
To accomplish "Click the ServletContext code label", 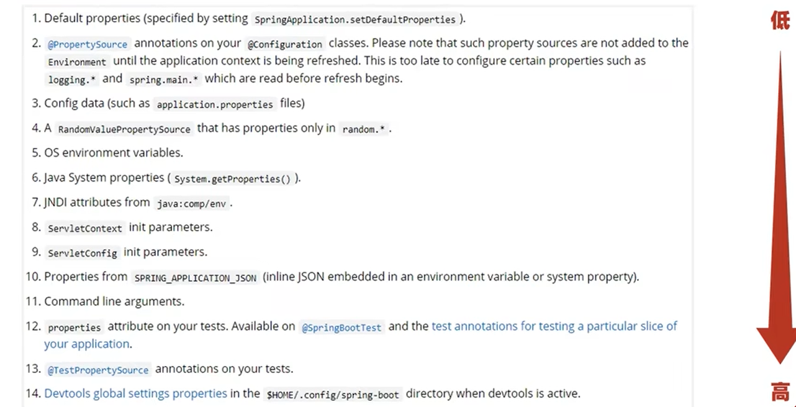I will [85, 228].
